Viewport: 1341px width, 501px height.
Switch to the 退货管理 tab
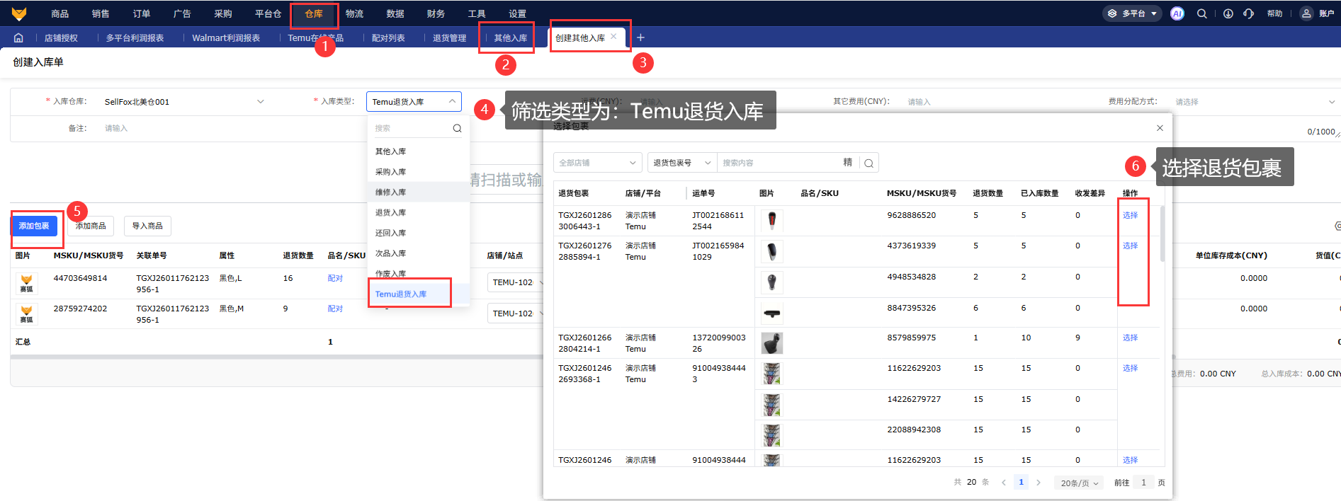[x=449, y=38]
